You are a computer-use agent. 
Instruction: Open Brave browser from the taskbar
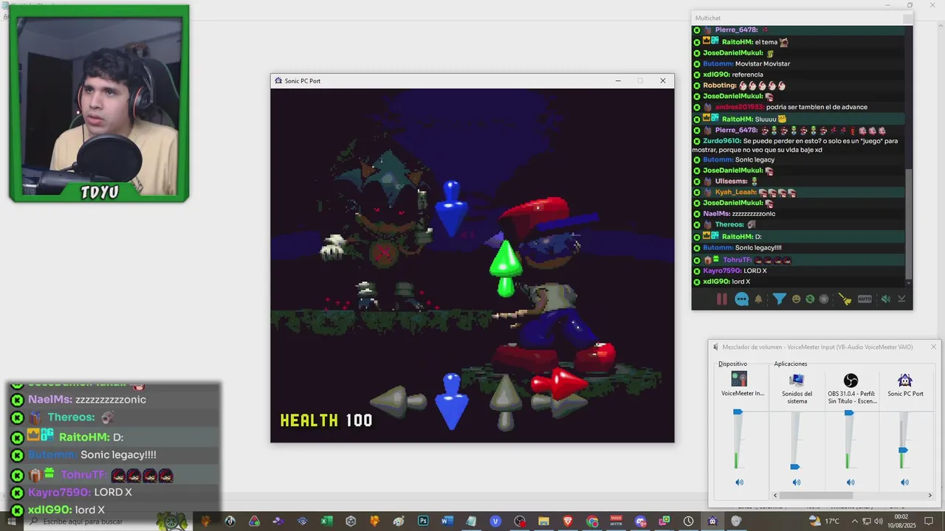(x=568, y=521)
